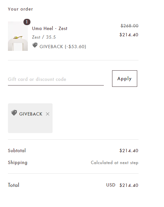This screenshot has width=164, height=207.
Task: Click the USD currency indicator
Action: click(x=111, y=185)
